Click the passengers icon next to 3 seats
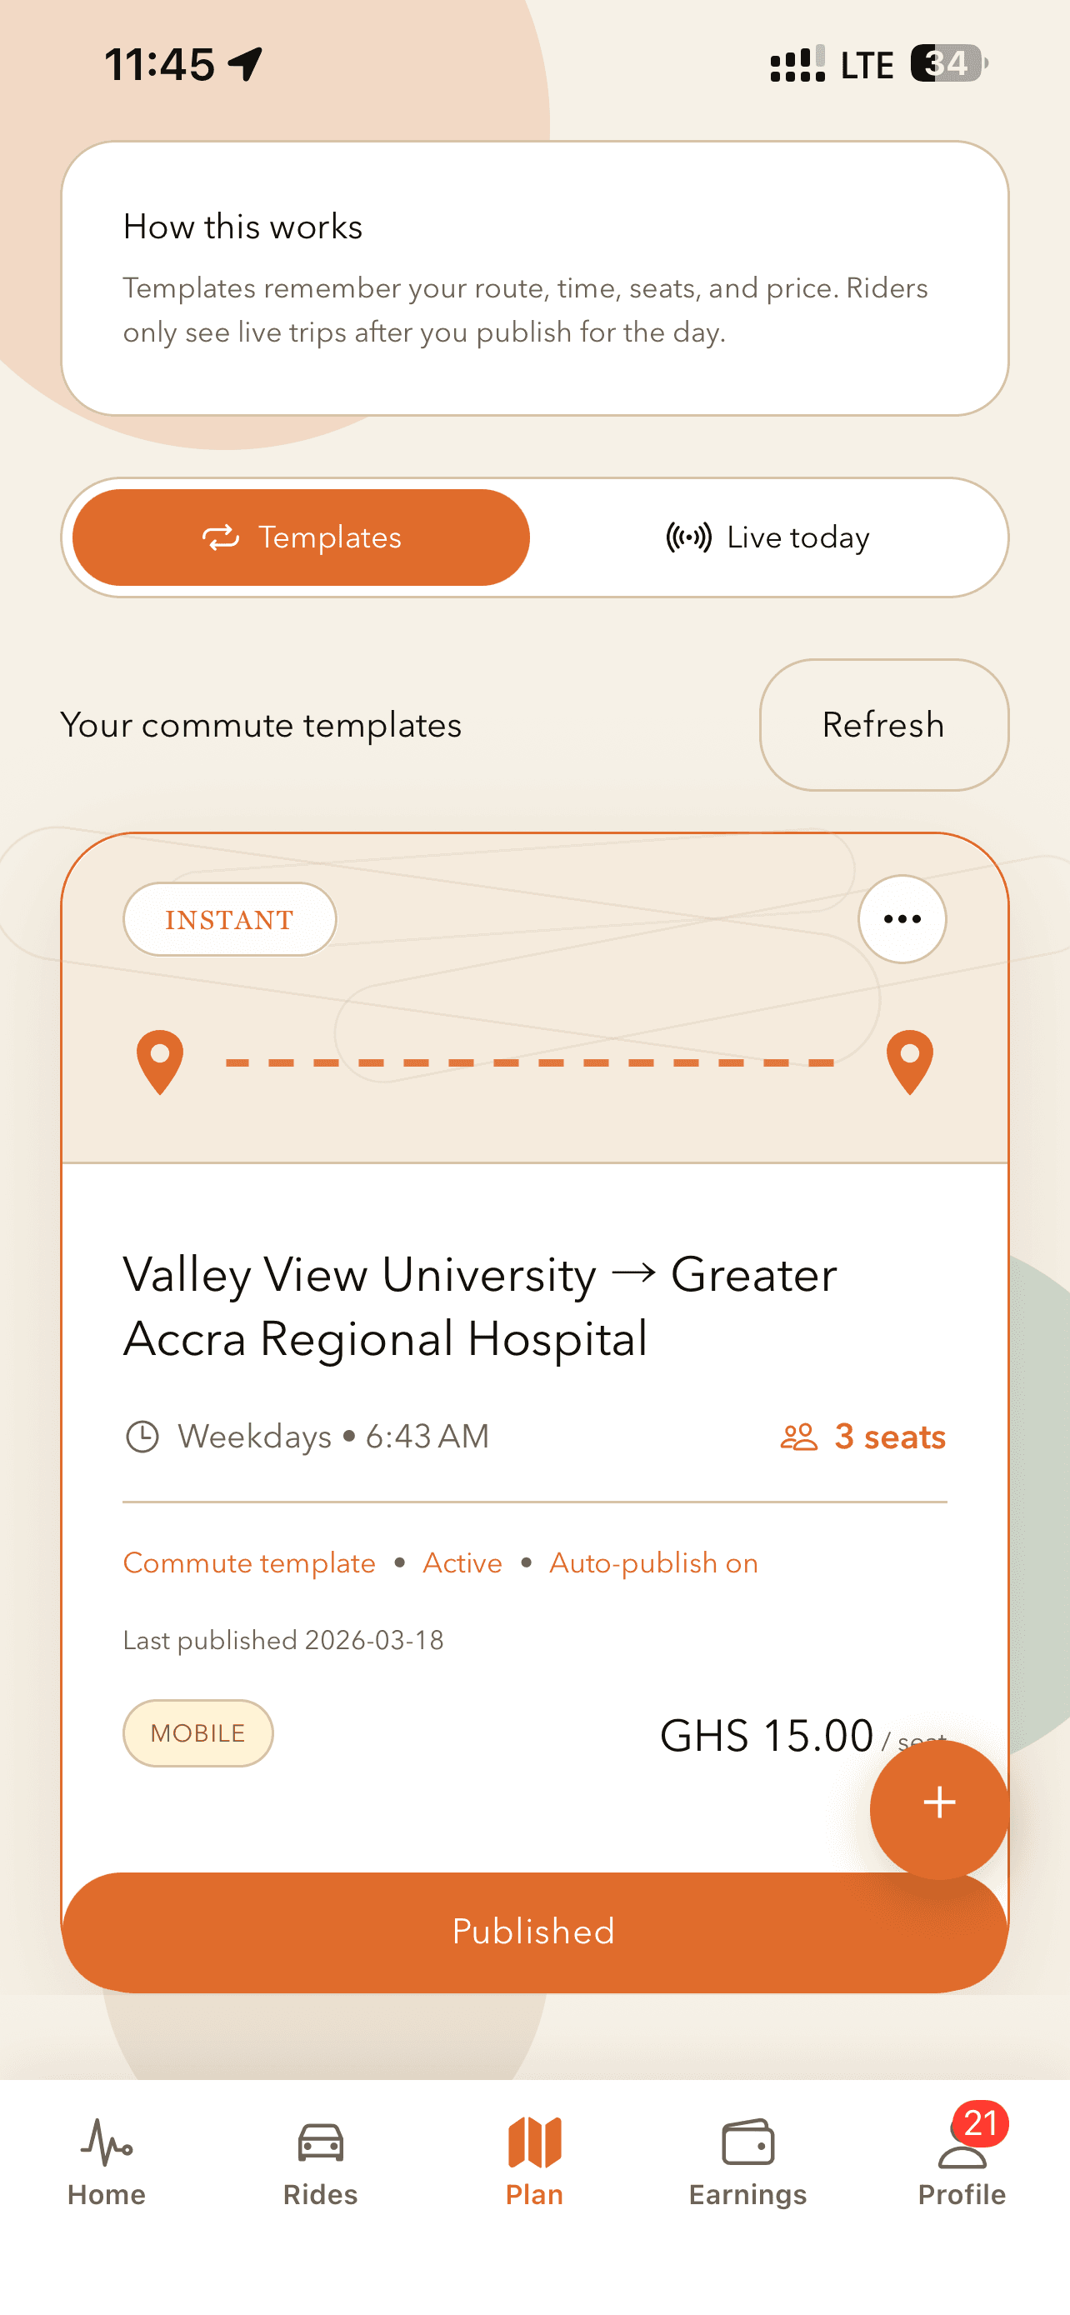 pyautogui.click(x=799, y=1435)
